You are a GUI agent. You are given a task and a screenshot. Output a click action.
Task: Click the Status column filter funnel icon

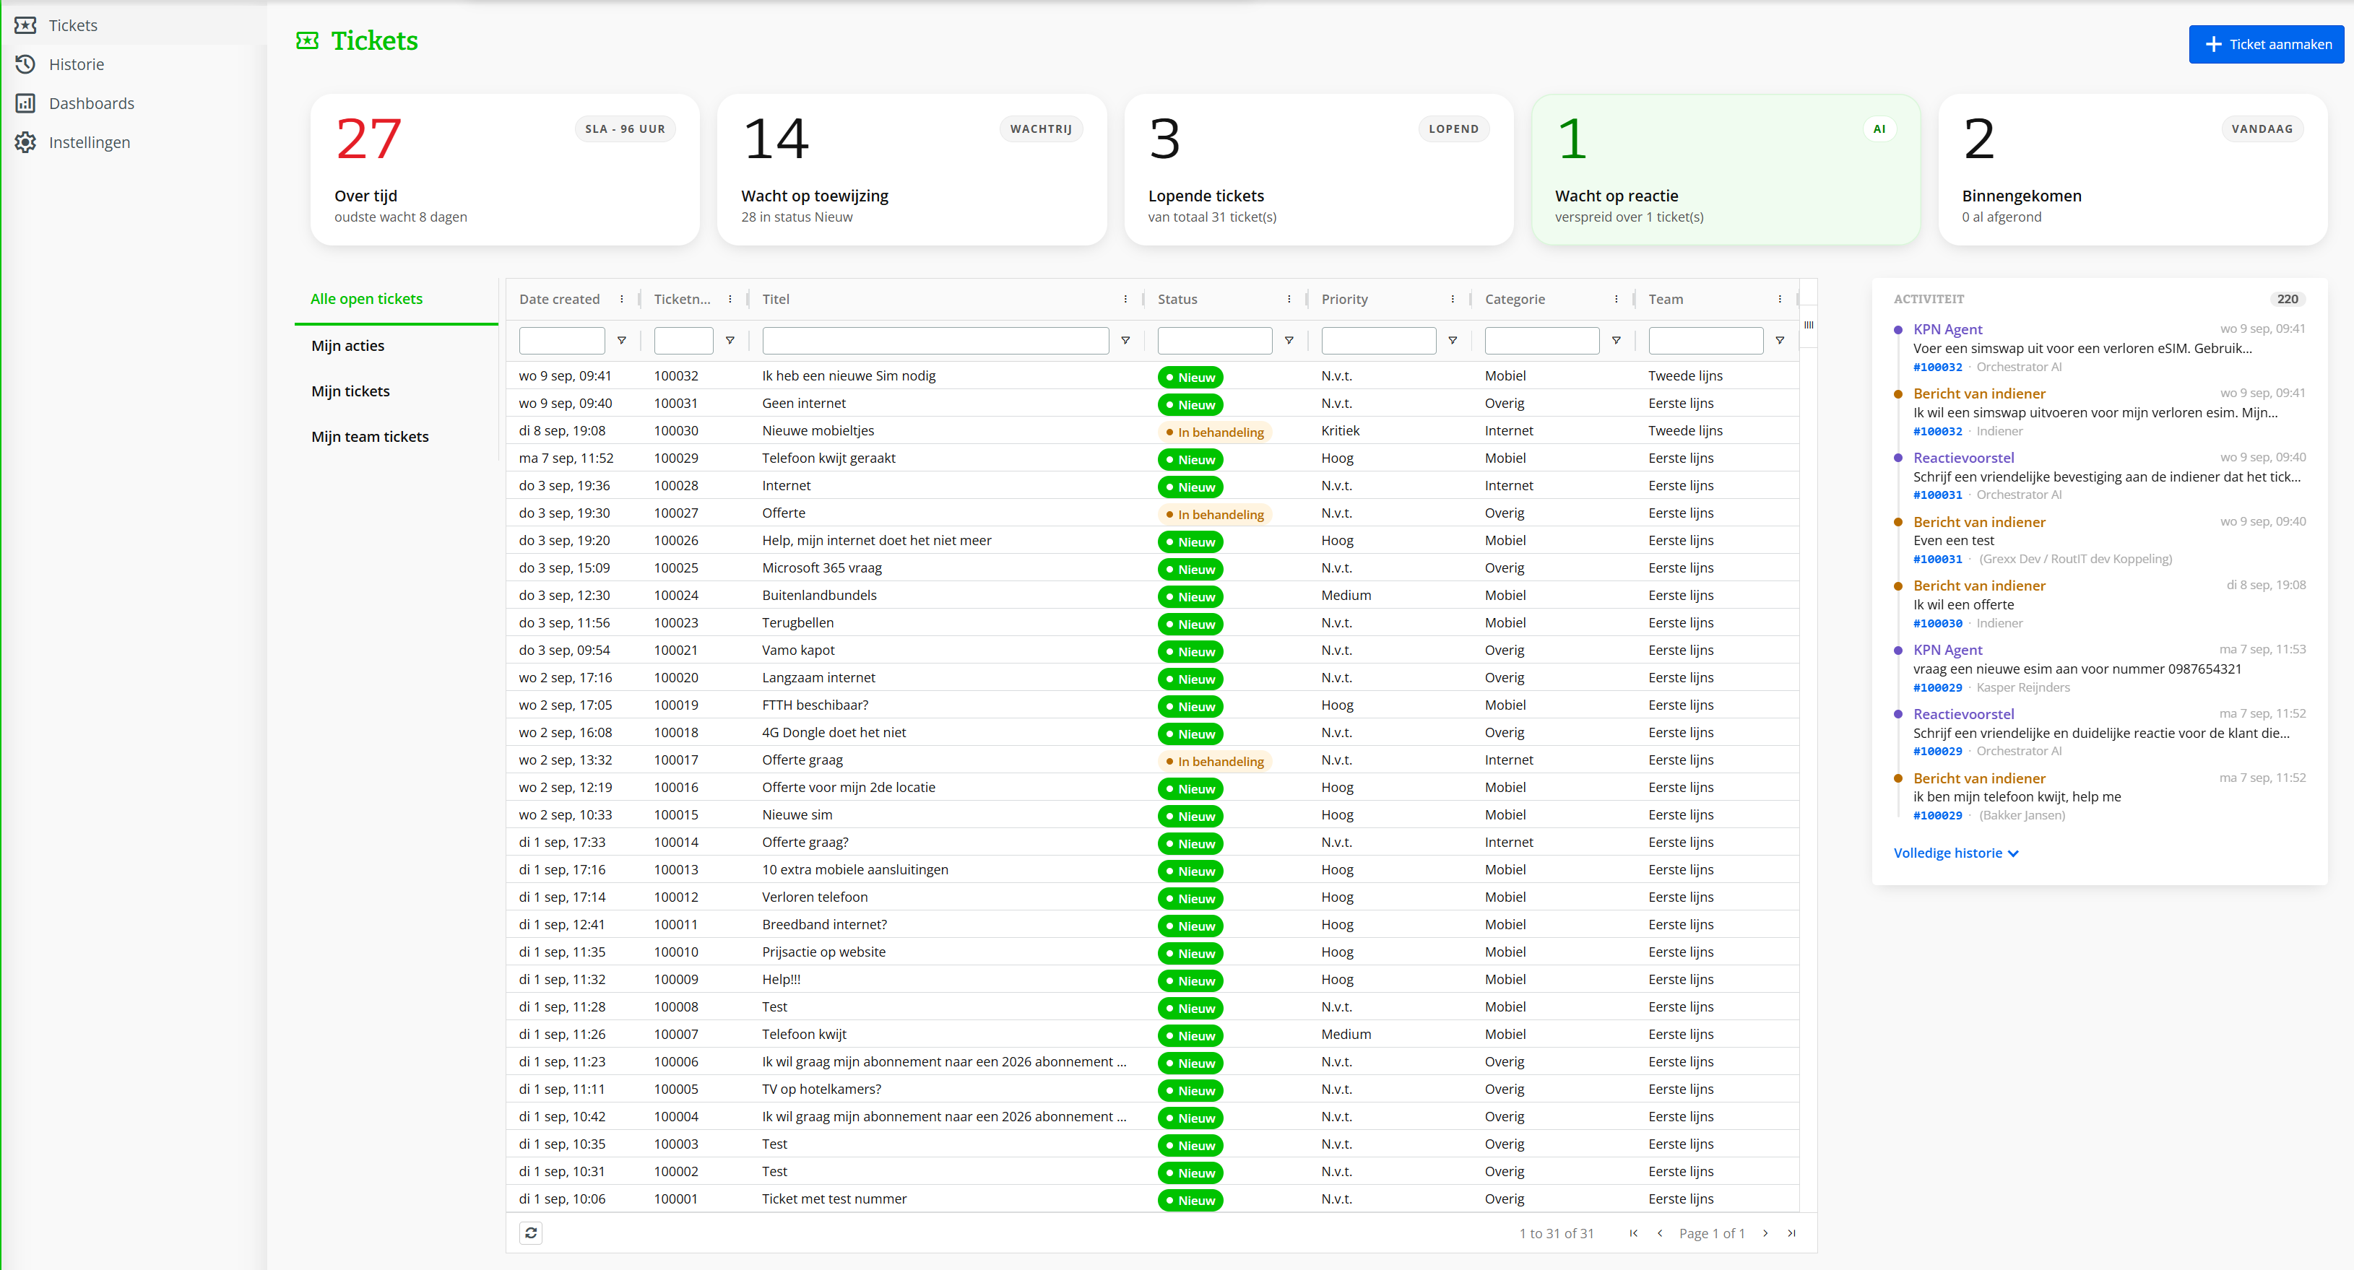pyautogui.click(x=1289, y=341)
